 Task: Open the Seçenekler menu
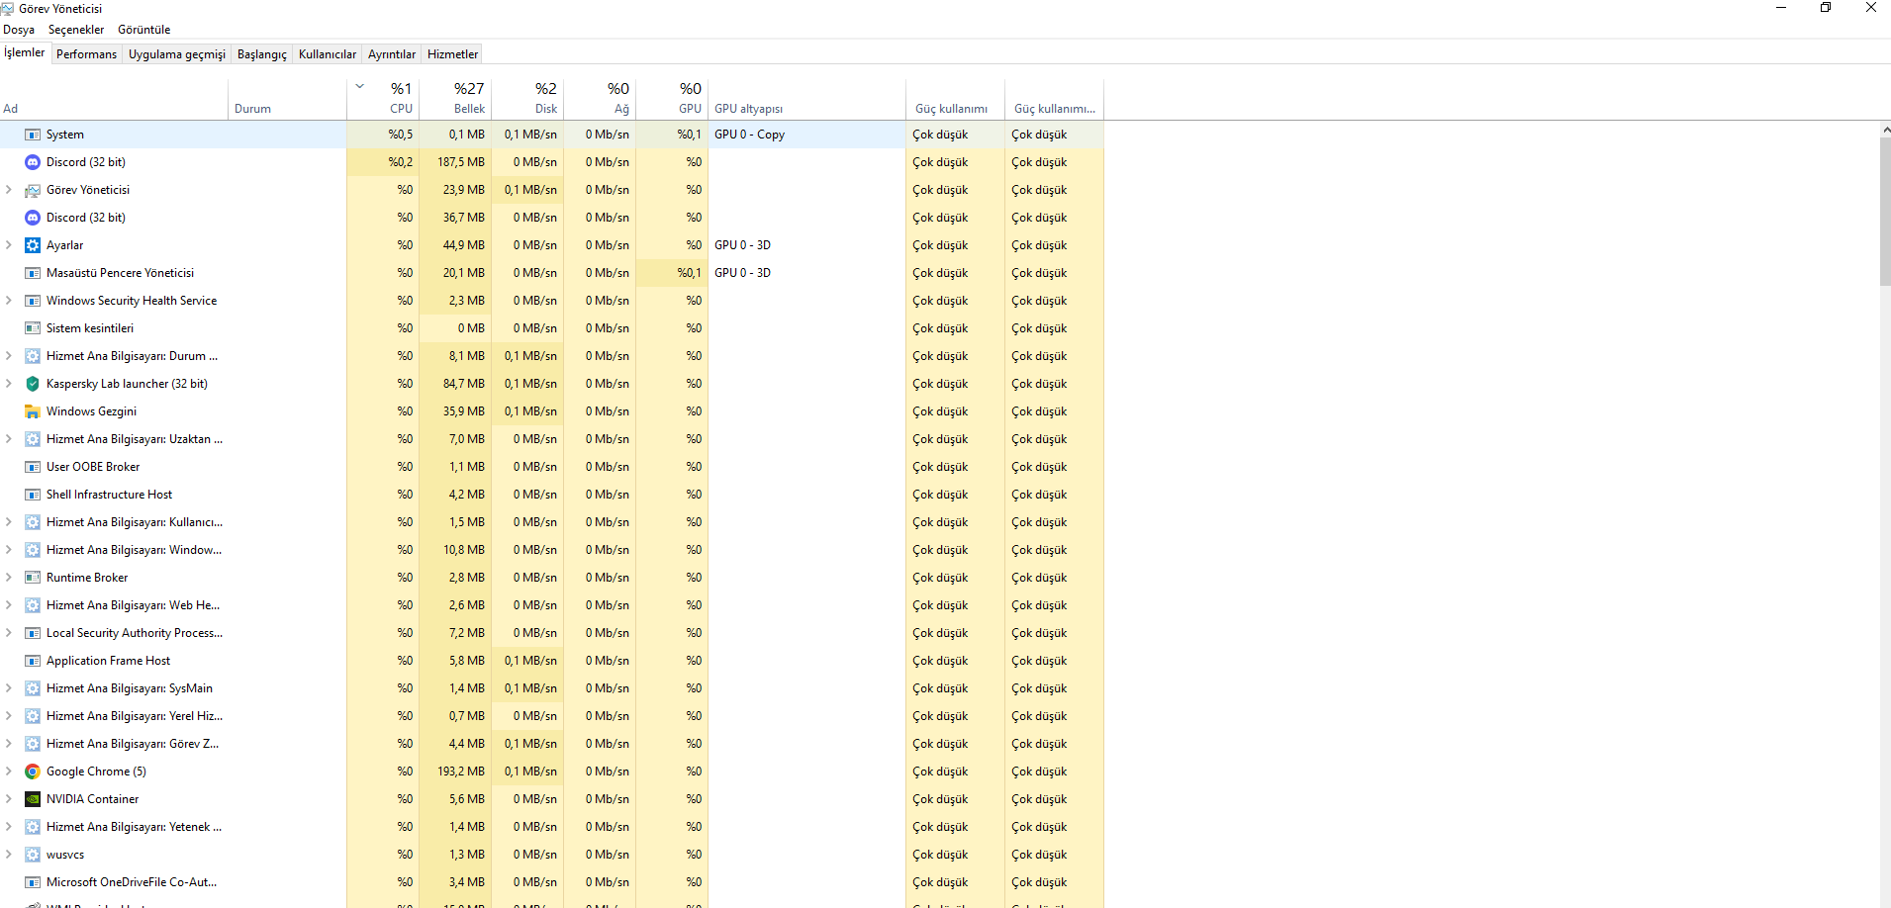pyautogui.click(x=76, y=30)
